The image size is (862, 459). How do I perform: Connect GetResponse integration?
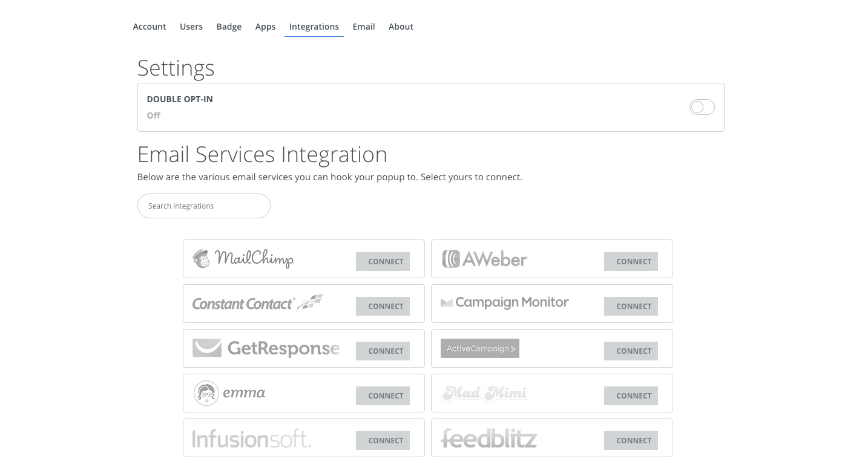383,351
